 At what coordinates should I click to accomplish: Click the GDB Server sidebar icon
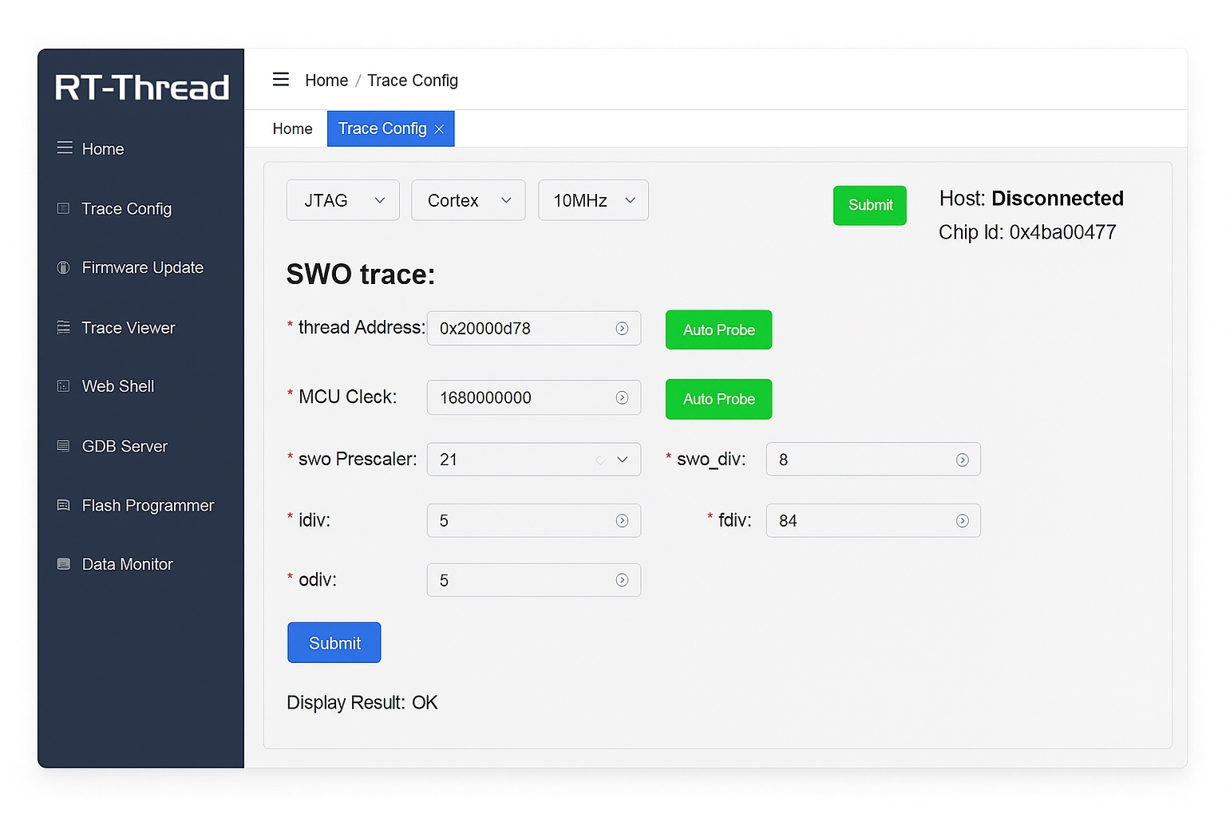[x=64, y=446]
